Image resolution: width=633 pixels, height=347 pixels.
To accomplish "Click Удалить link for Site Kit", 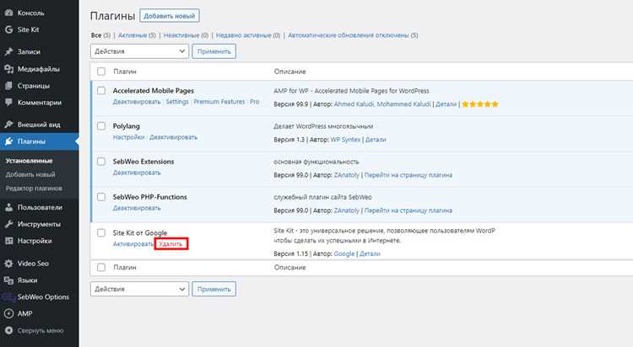I will pos(170,244).
